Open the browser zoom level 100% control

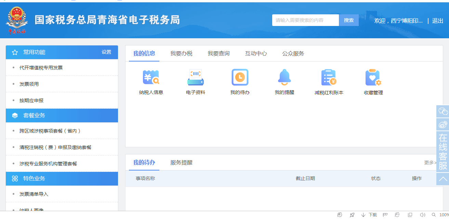pyautogui.click(x=444, y=215)
